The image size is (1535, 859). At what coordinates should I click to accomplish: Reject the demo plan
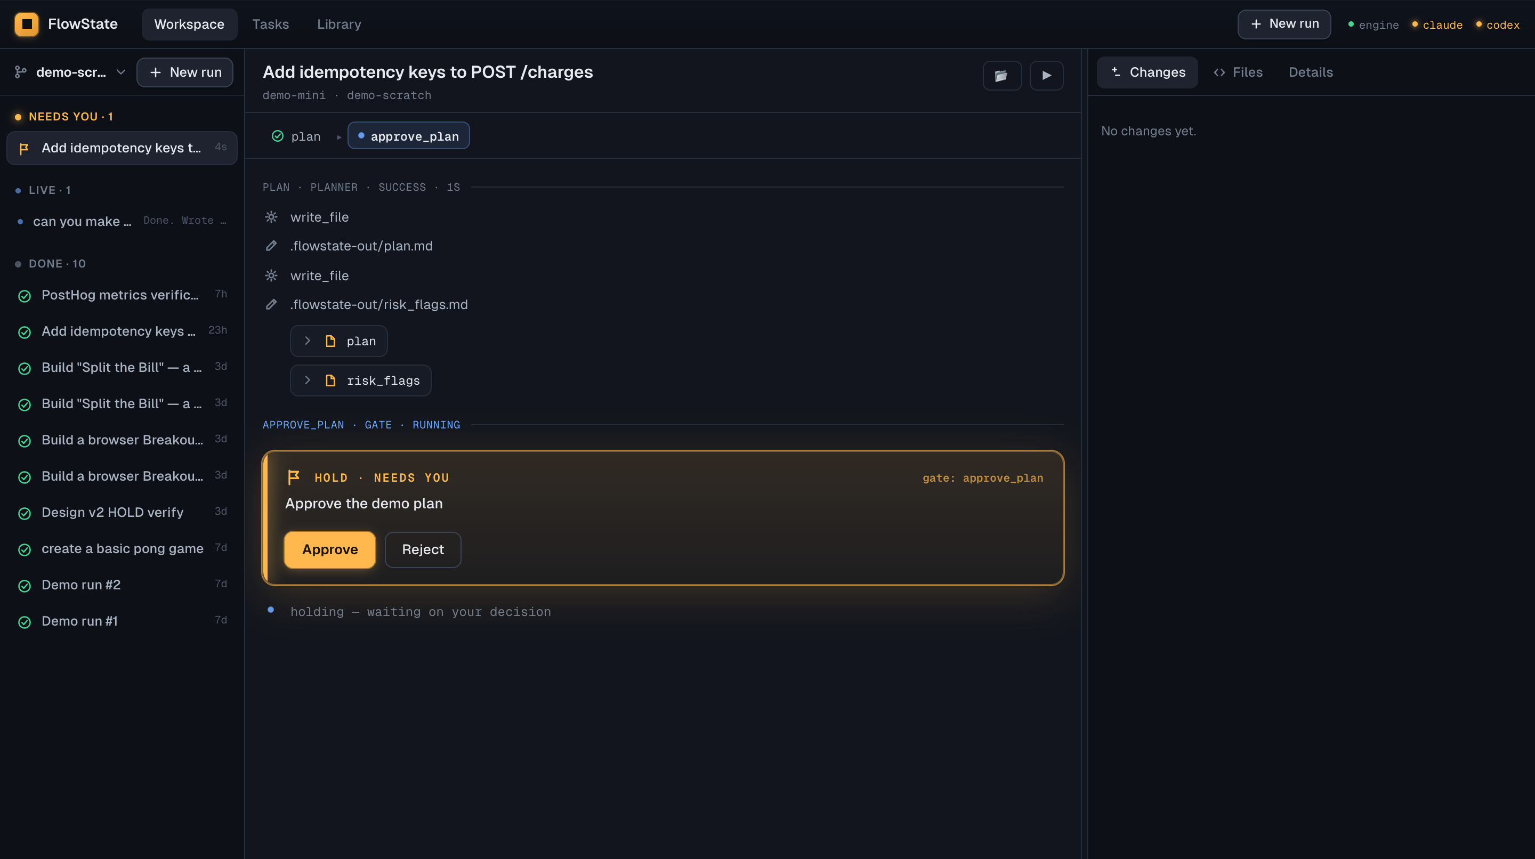pyautogui.click(x=423, y=549)
